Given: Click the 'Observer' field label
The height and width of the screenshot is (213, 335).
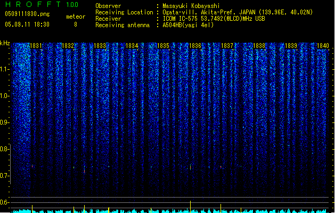Looking at the screenshot, I should (108, 6).
